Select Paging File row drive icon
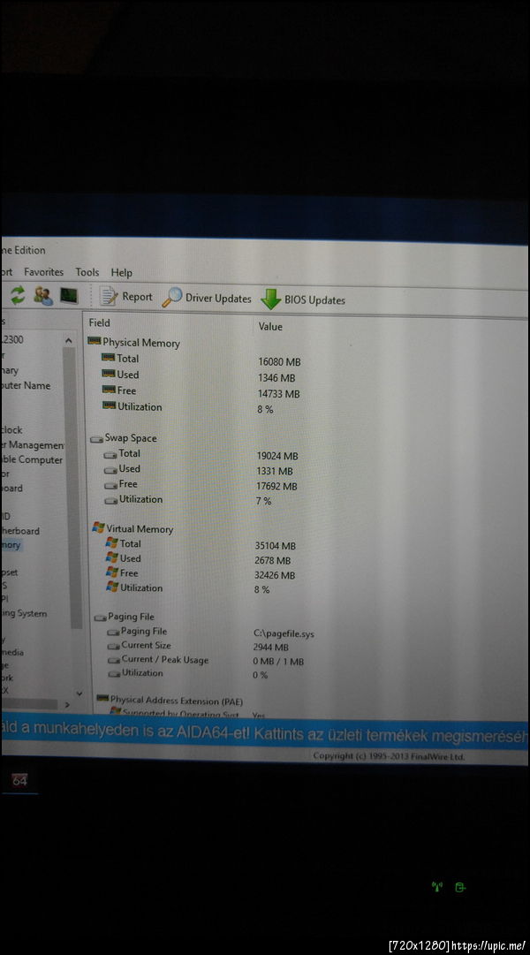Screen dimensions: 530x955 [x=113, y=633]
